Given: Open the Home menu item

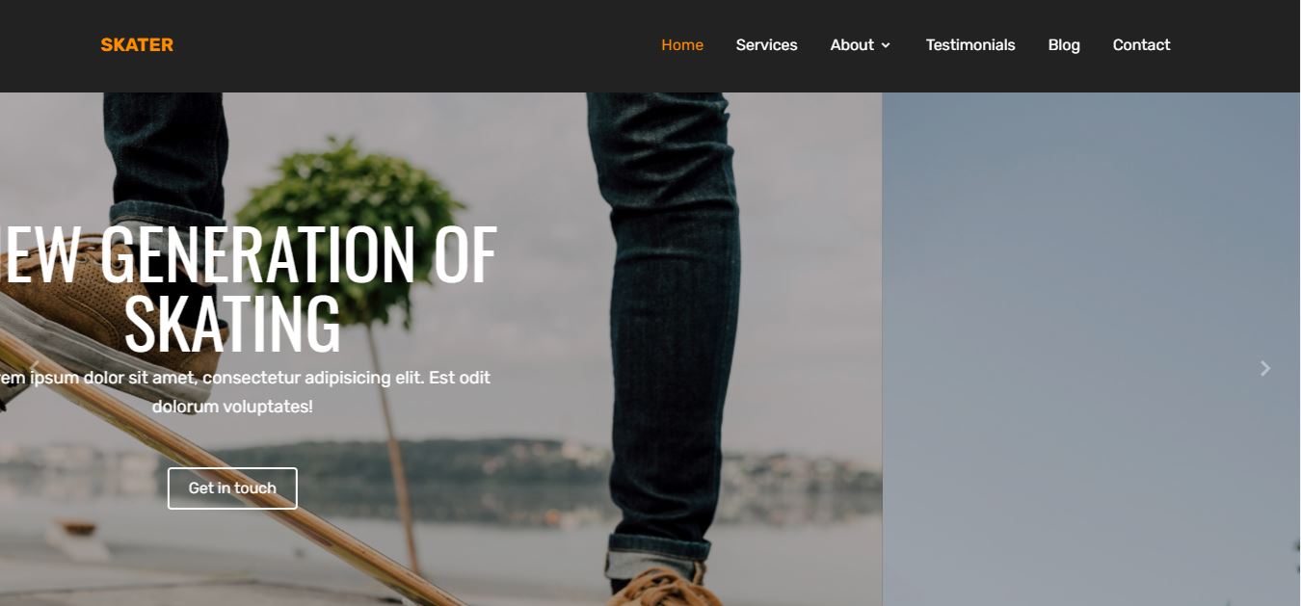Looking at the screenshot, I should pyautogui.click(x=682, y=44).
